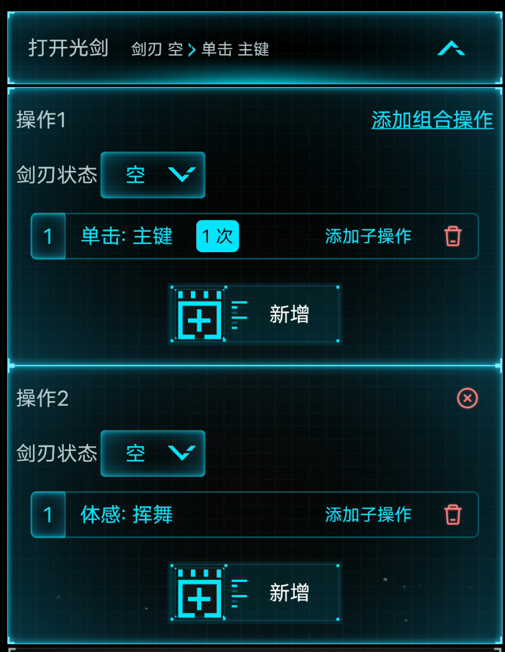Click step number 1 in 操作2 row
The height and width of the screenshot is (652, 505).
[48, 515]
